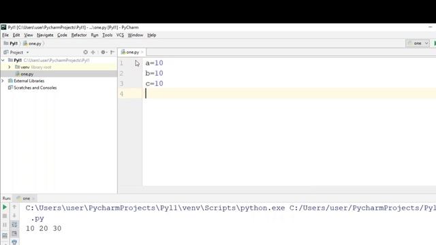Open the Edit menu
This screenshot has width=436, height=245.
16,35
